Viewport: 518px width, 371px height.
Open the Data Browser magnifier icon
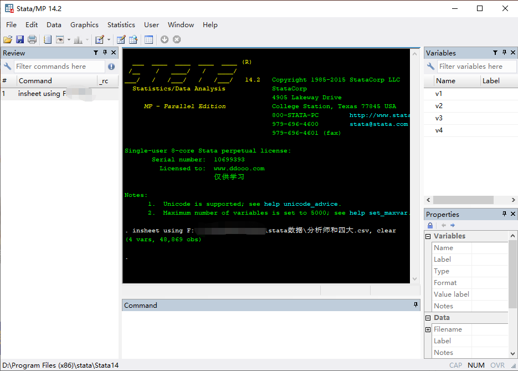click(133, 40)
